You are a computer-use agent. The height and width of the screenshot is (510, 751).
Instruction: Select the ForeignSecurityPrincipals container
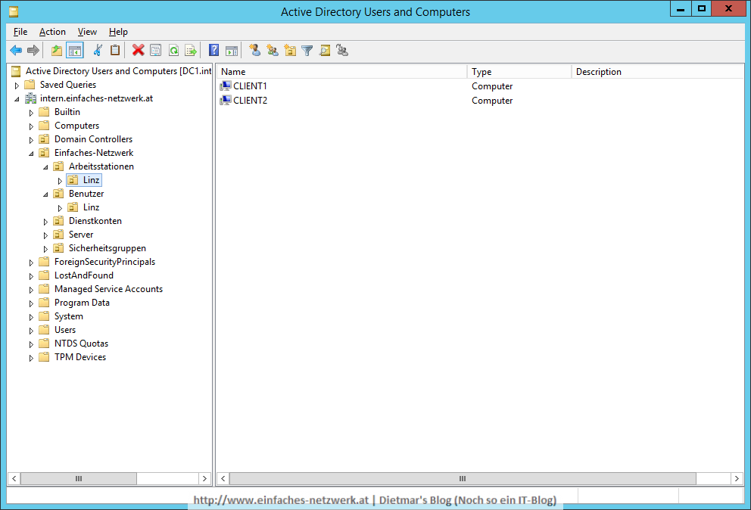[x=104, y=262]
